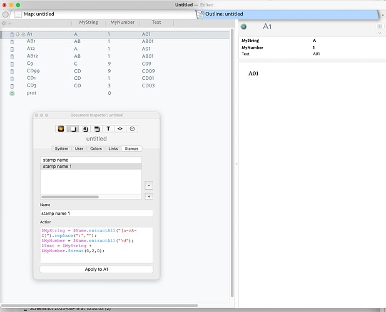Image resolution: width=386 pixels, height=312 pixels.
Task: Click the note icon beside AB12
Action: pyautogui.click(x=12, y=57)
